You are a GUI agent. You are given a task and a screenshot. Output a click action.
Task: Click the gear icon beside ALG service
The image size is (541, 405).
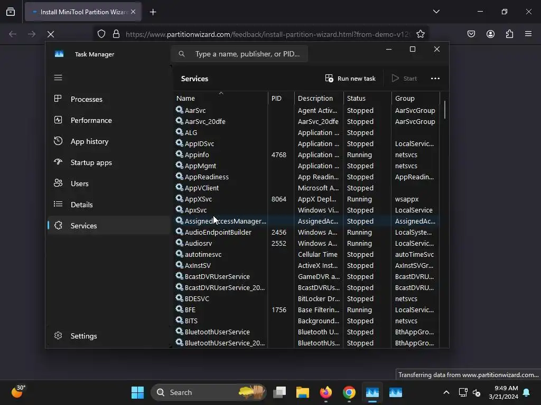180,132
